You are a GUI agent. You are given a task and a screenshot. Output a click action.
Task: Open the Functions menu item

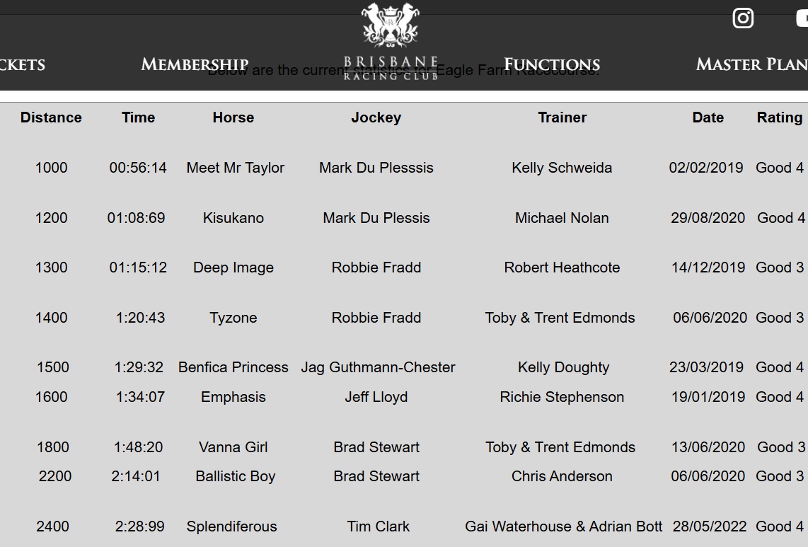click(551, 64)
